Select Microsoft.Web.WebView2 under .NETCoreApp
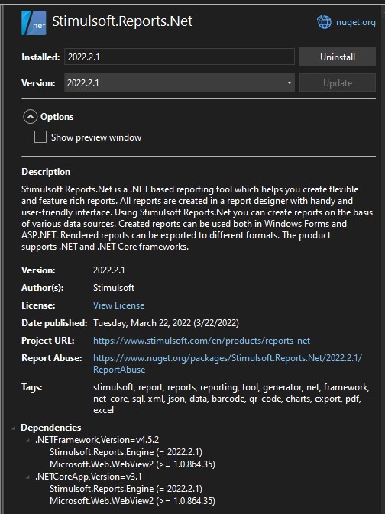Viewport: 385px width, 514px height. [x=132, y=501]
